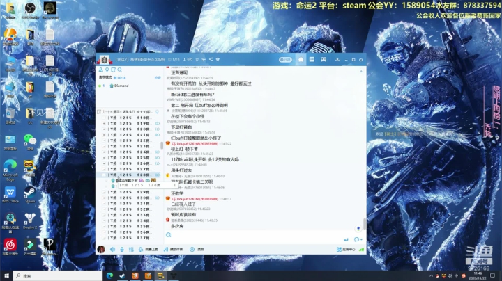This screenshot has width=502, height=281.
Task: Open Steam desktop shortcut
Action: click(30, 195)
